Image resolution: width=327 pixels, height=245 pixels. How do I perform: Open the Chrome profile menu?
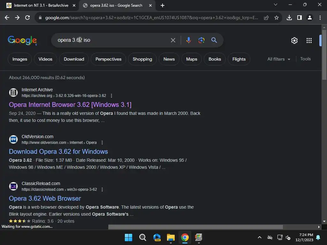tap(310, 18)
